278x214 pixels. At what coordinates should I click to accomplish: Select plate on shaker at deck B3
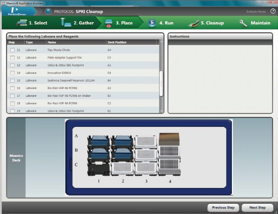(146, 155)
